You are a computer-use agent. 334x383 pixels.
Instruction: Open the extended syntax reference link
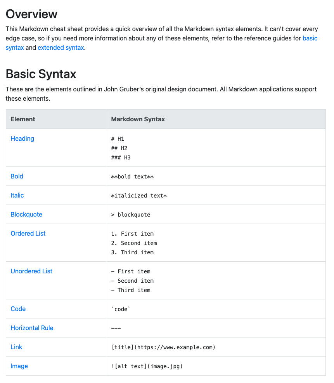click(x=61, y=48)
